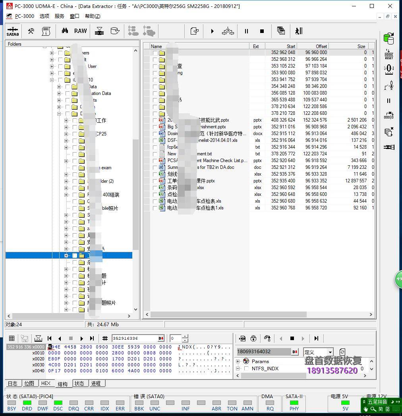Open the 选项 menu
Image resolution: width=402 pixels, height=416 pixels.
[44, 16]
